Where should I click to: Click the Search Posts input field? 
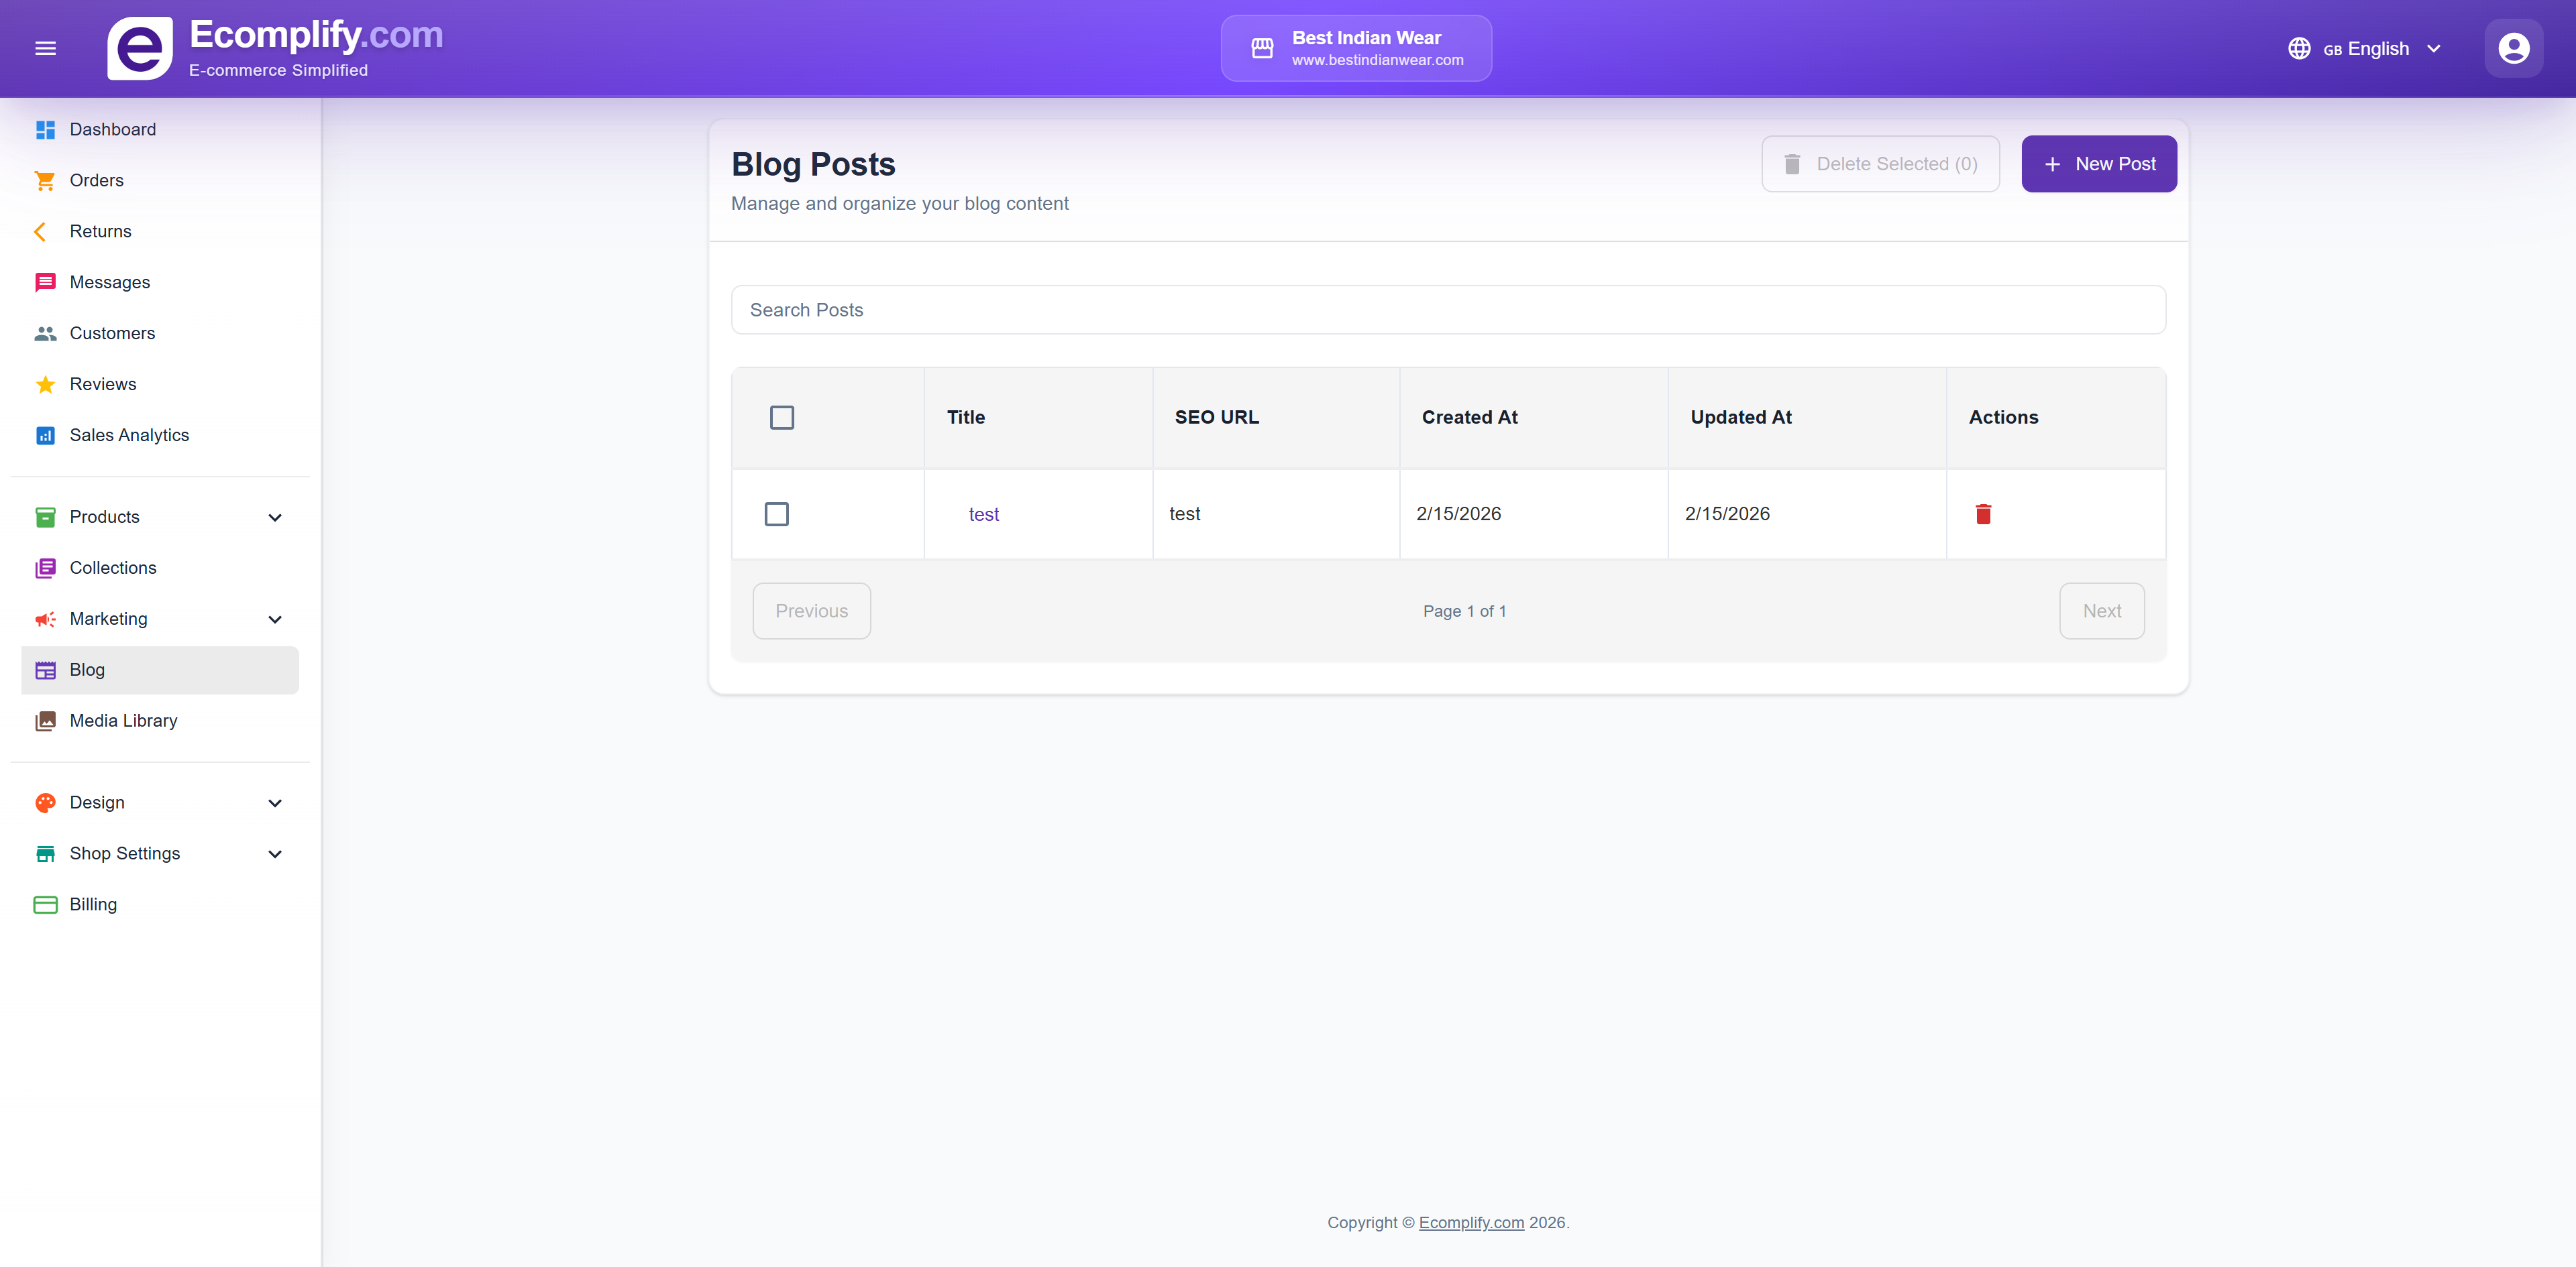click(1447, 310)
